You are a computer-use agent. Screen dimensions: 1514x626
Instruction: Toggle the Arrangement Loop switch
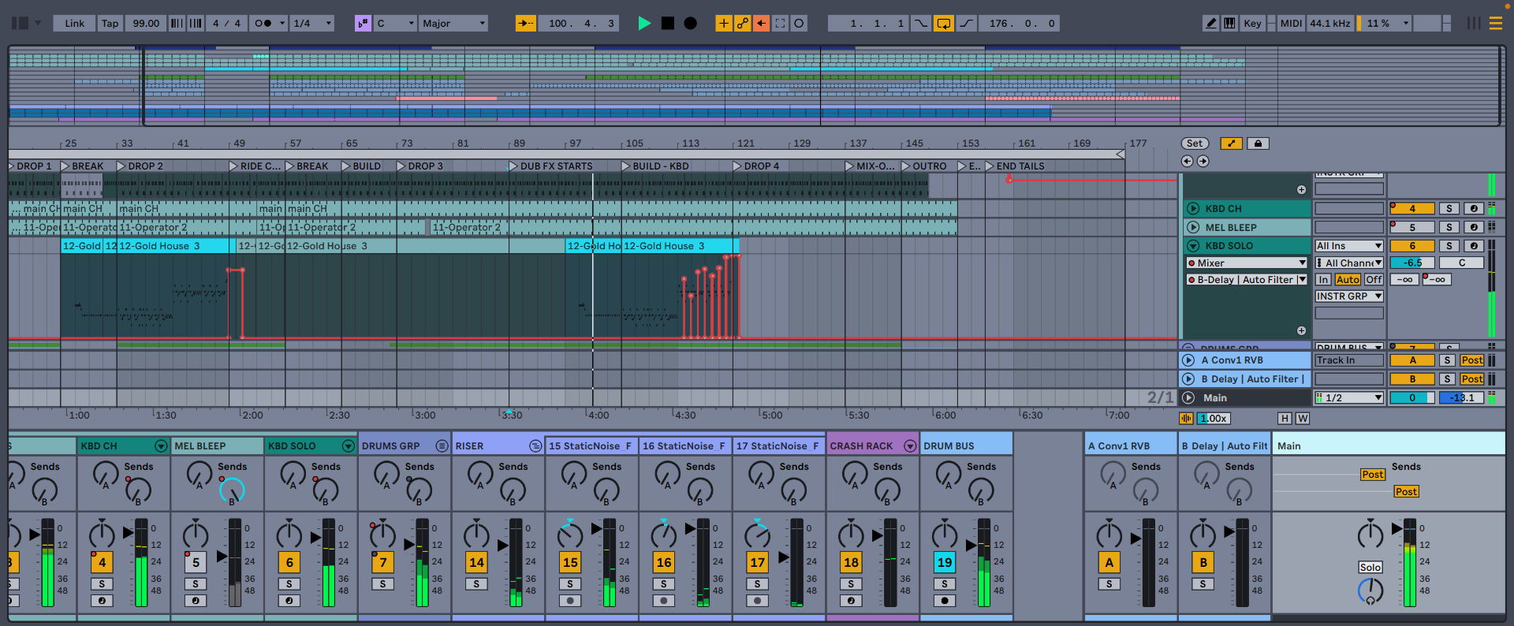click(x=943, y=24)
